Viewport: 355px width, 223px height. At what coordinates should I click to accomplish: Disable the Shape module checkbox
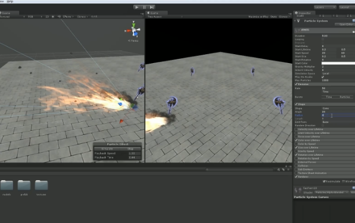pos(296,104)
